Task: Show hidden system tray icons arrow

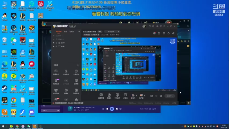Action: pos(182,126)
